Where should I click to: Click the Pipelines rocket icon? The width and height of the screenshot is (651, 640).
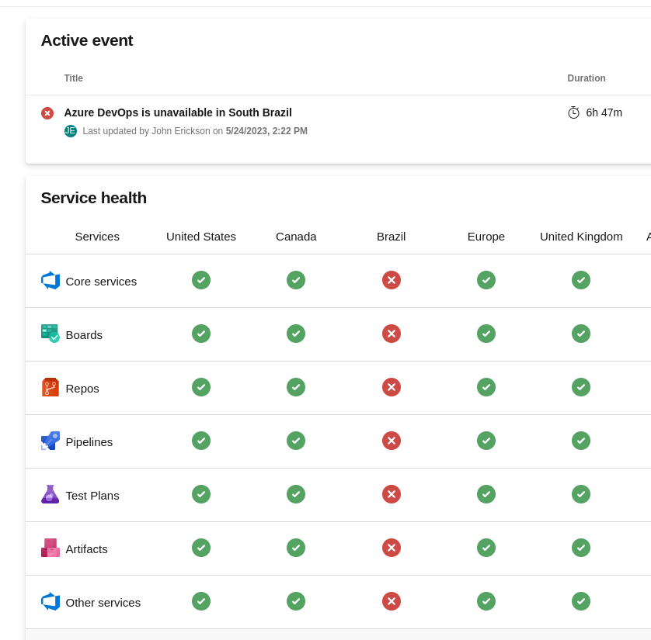click(50, 441)
